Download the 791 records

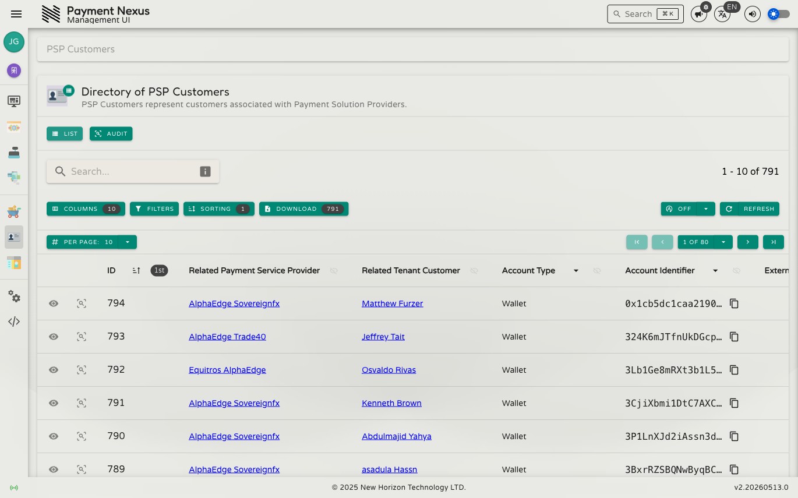tap(303, 209)
